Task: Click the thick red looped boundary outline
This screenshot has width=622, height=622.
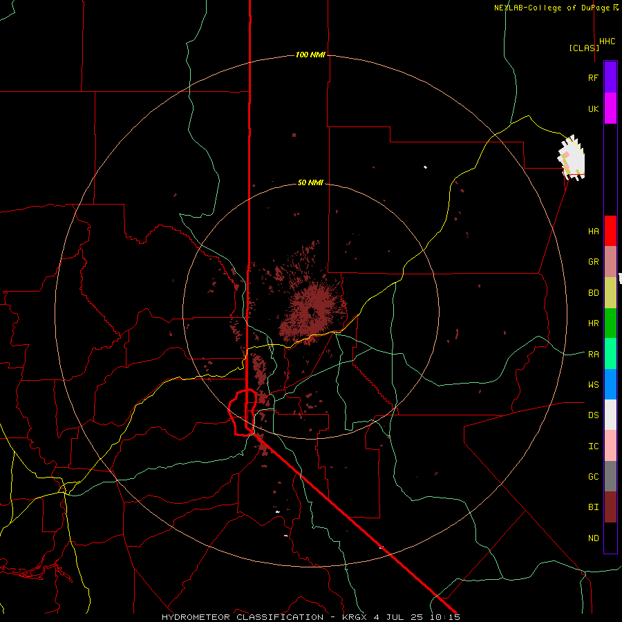Action: (x=243, y=413)
